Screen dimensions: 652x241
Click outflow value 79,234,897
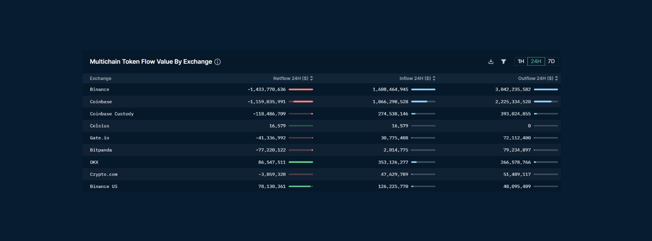[517, 150]
